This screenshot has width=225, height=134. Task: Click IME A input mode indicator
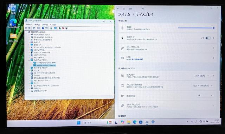click(x=196, y=122)
